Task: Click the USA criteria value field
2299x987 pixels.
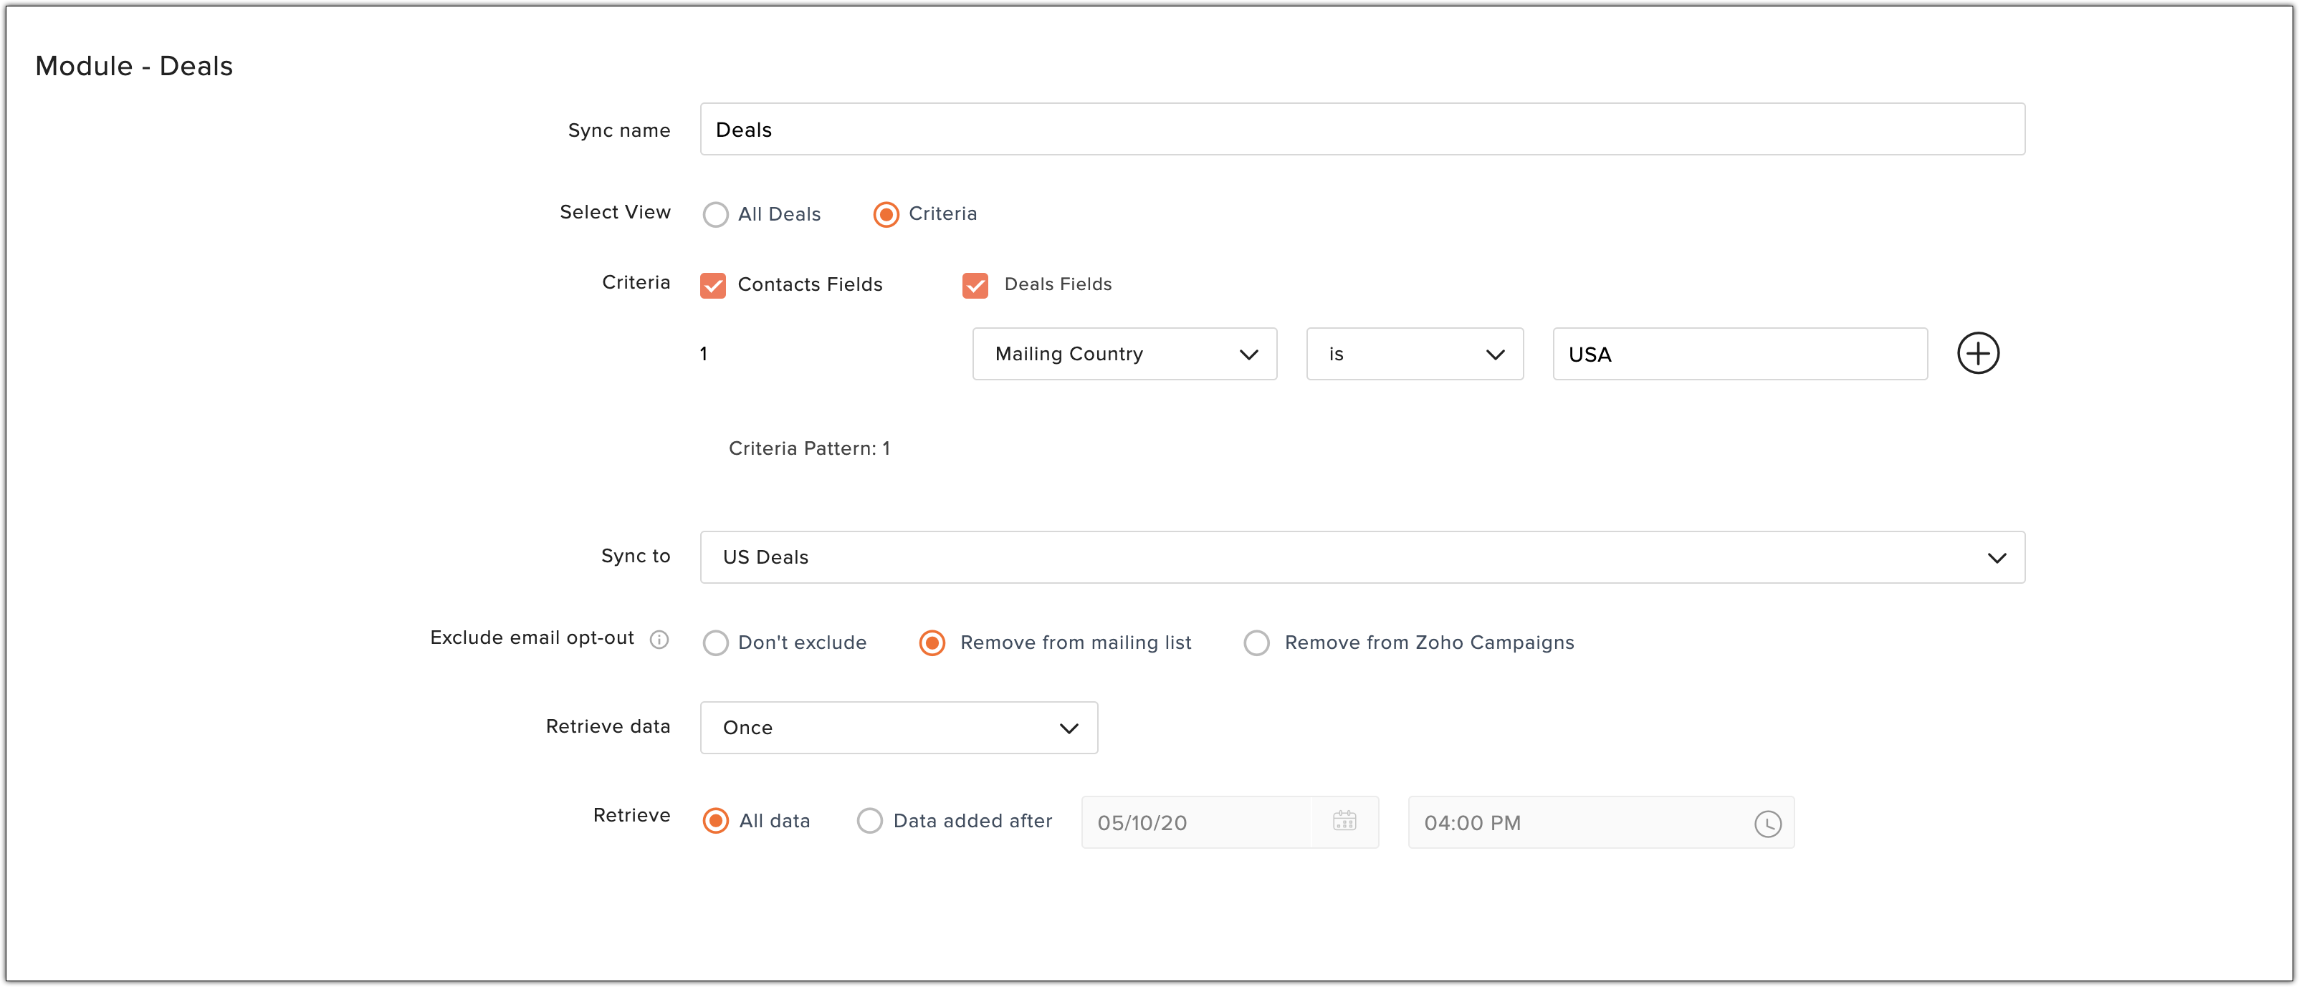Action: pyautogui.click(x=1739, y=354)
